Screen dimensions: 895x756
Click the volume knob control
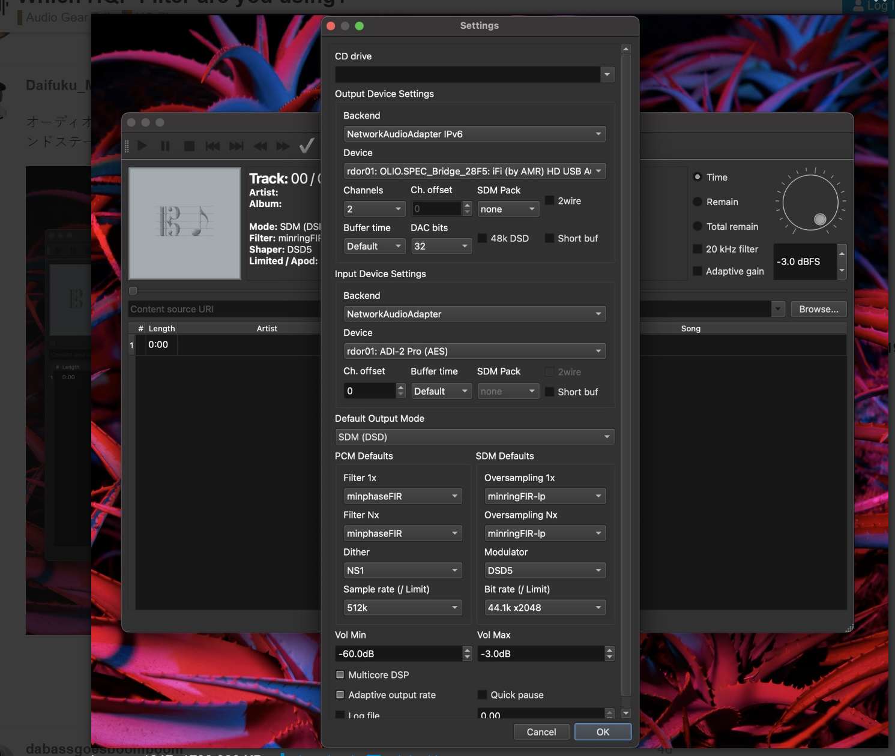[810, 203]
